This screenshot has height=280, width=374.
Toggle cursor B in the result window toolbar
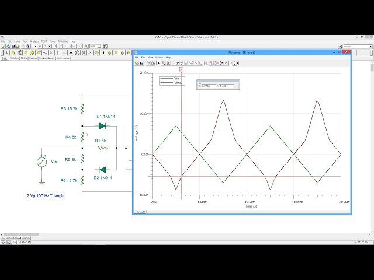coord(212,64)
